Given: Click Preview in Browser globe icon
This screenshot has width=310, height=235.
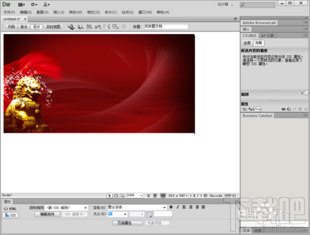Looking at the screenshot, I should 80,27.
